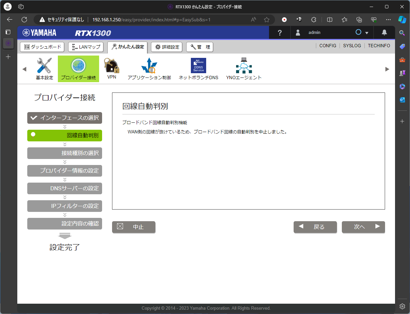Open the admin user dropdown arrow
The width and height of the screenshot is (410, 314).
coord(367,33)
